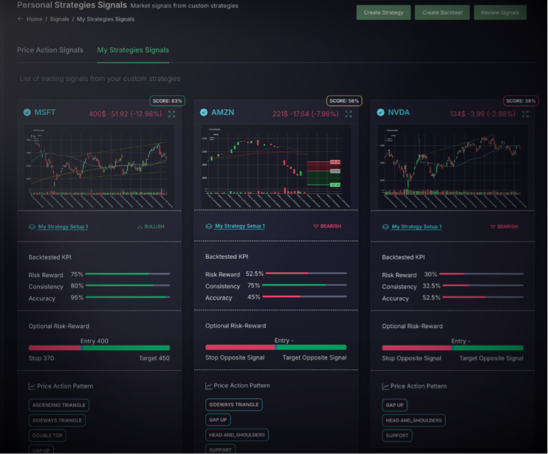548x454 pixels.
Task: Click the AMZN verified check icon
Action: coord(204,112)
